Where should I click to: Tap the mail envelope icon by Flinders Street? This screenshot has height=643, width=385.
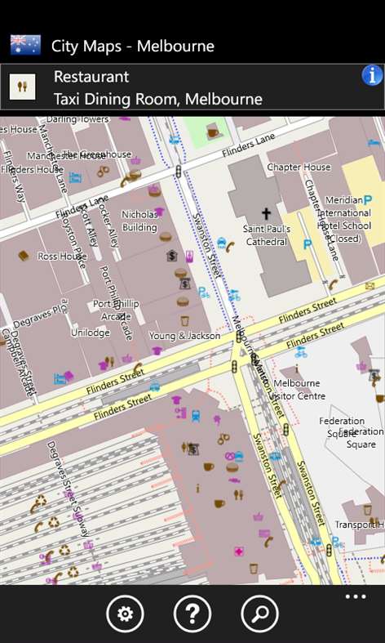[x=370, y=285]
